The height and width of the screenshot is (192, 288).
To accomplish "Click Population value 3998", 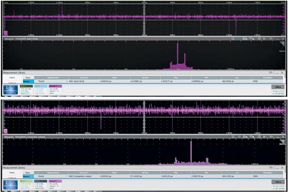I will coord(255,81).
